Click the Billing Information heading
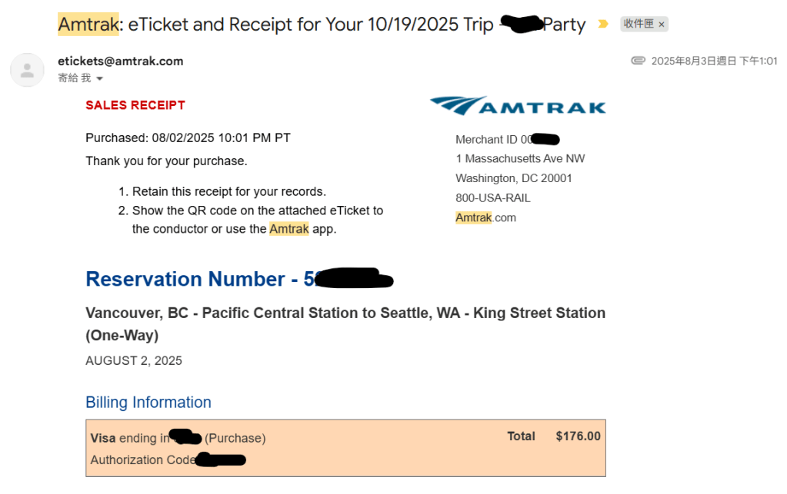This screenshot has height=494, width=787. click(x=148, y=402)
